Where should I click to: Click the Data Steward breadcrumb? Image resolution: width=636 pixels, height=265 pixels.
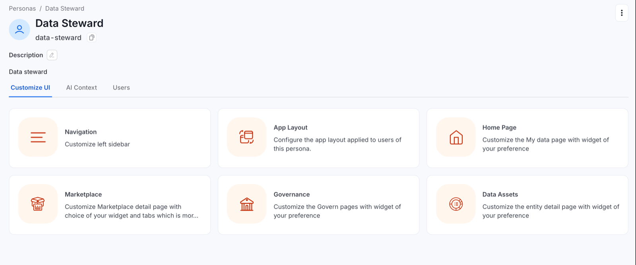click(x=65, y=8)
